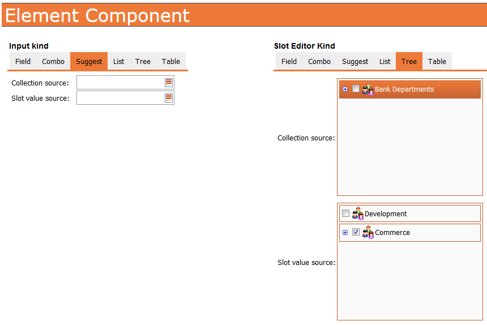Switch Input kind to Combo tab
This screenshot has height=325, width=487.
(x=53, y=61)
